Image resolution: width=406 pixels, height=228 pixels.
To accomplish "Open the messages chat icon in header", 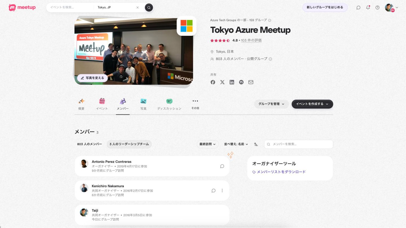I will pyautogui.click(x=358, y=8).
